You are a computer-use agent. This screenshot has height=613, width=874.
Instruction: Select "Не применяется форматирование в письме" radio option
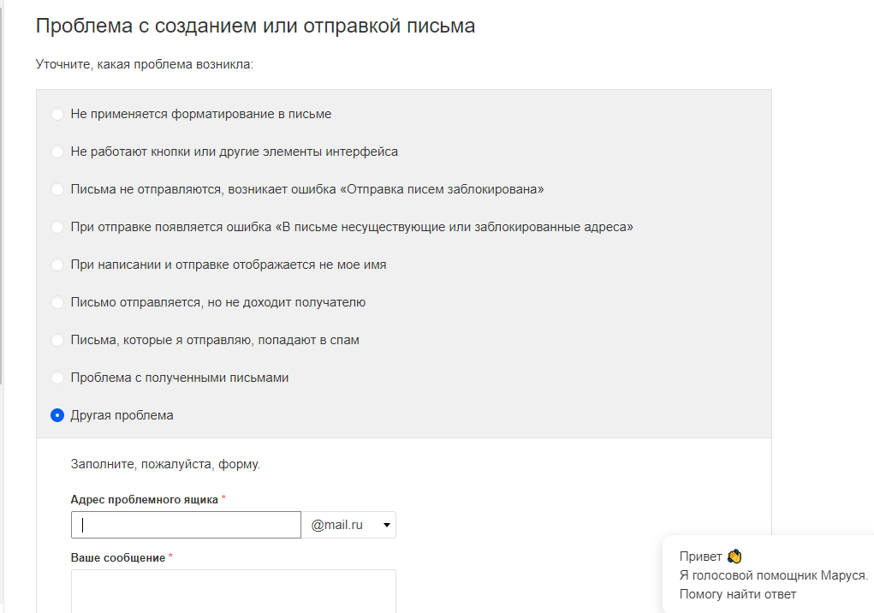click(57, 114)
